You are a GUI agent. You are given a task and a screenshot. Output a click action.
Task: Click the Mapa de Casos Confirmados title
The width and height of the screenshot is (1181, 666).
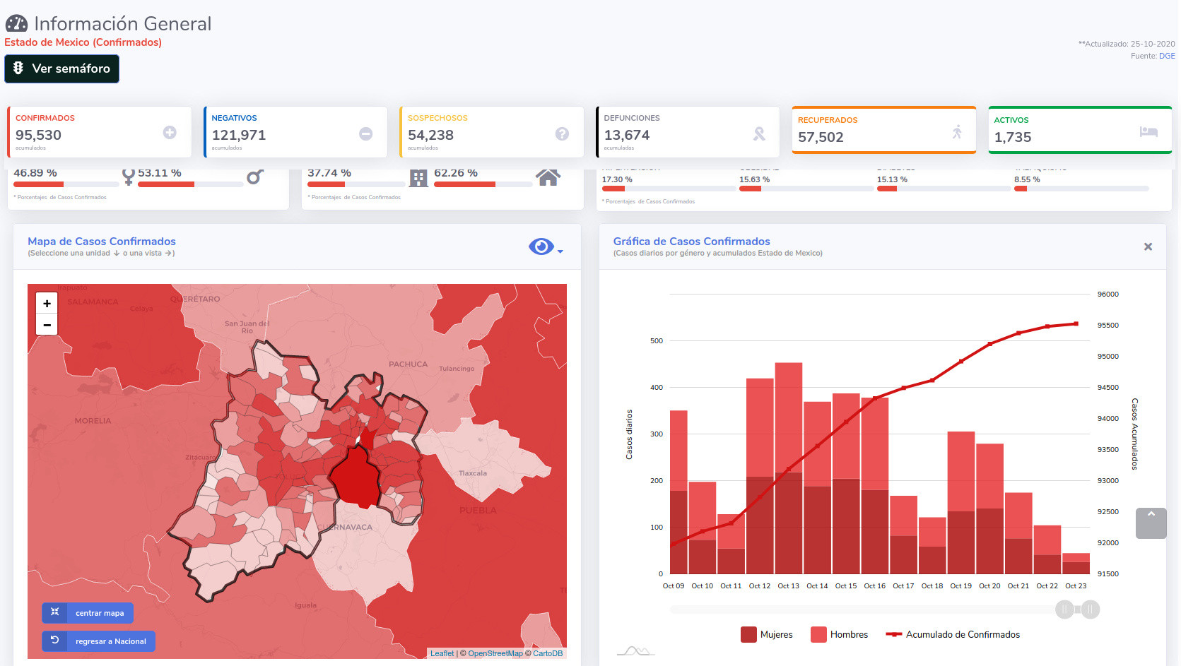[x=102, y=242]
